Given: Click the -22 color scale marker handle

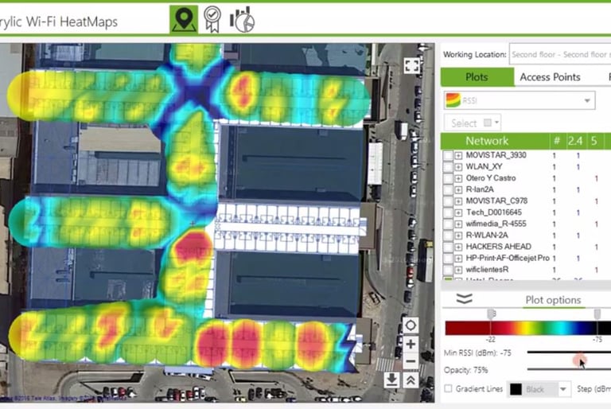Looking at the screenshot, I should pos(491,314).
